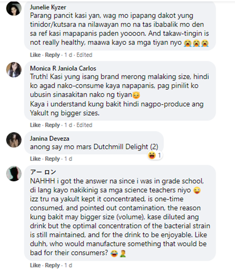Like Monica R Janiola Carlos's comment
This screenshot has width=235, height=270.
(35, 125)
